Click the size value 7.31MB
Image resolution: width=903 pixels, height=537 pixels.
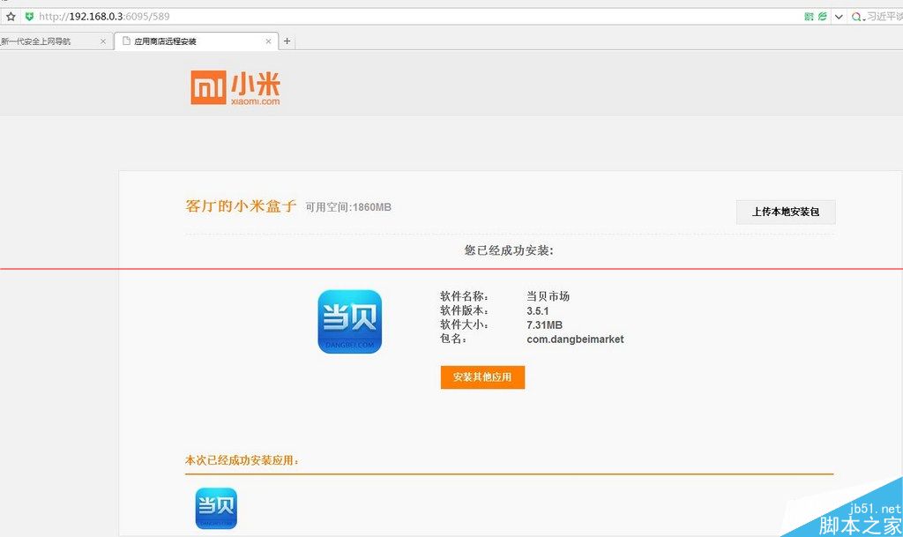(x=544, y=325)
